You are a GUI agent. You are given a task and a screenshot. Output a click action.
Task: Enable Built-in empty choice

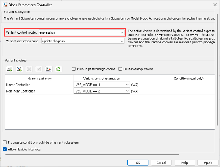click(120, 69)
